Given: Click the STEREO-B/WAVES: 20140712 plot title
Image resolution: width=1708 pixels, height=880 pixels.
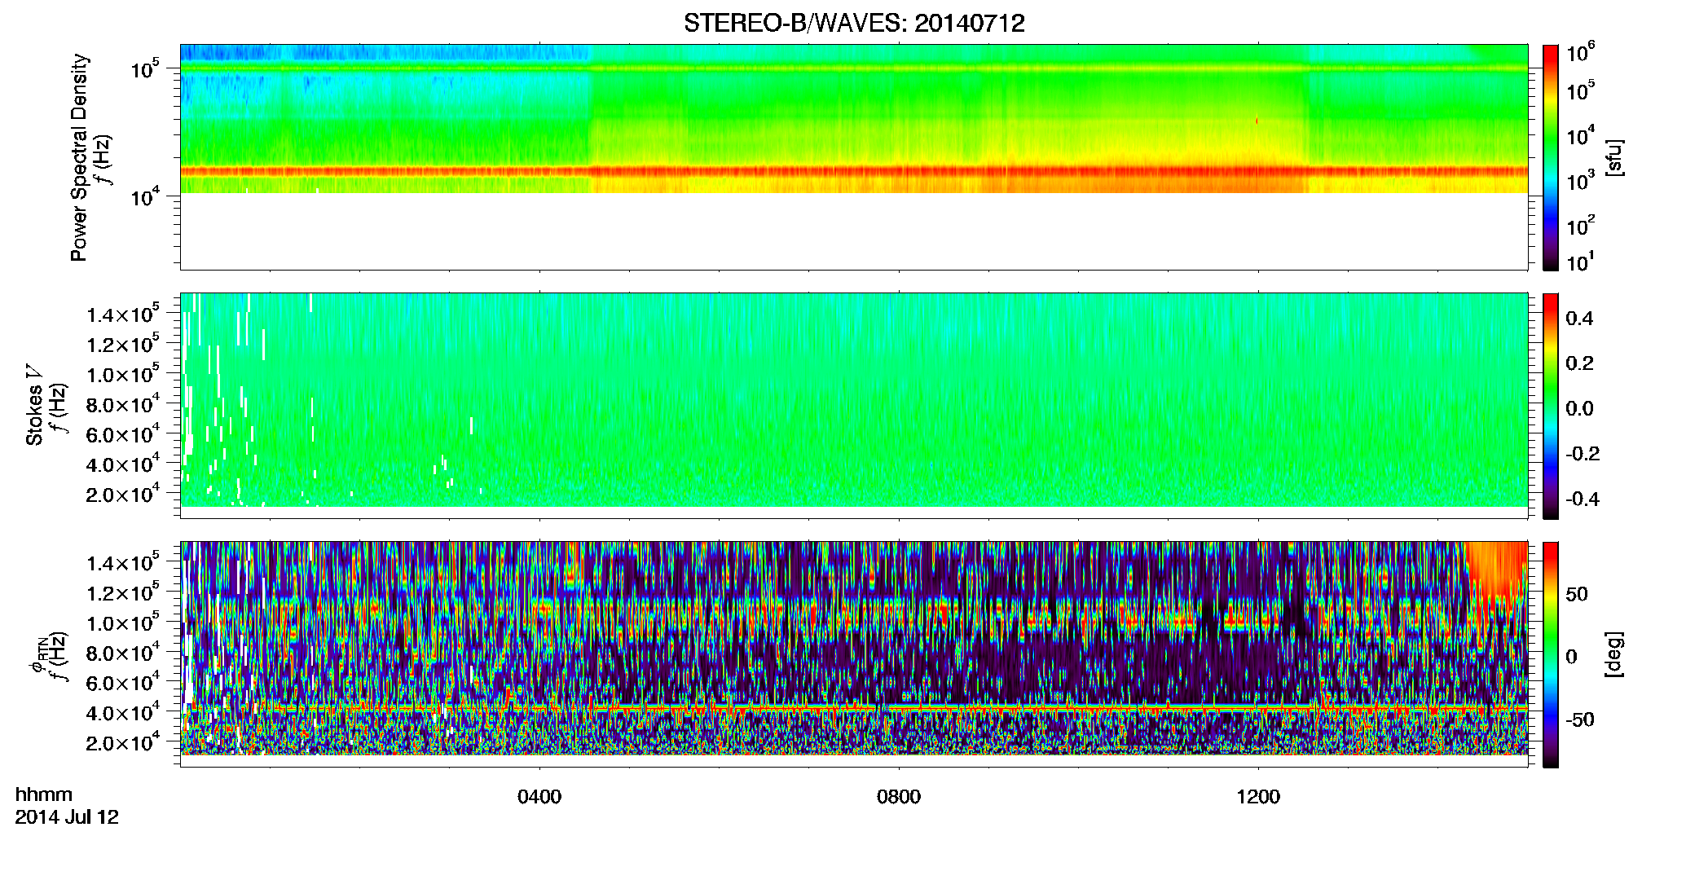Looking at the screenshot, I should click(854, 23).
